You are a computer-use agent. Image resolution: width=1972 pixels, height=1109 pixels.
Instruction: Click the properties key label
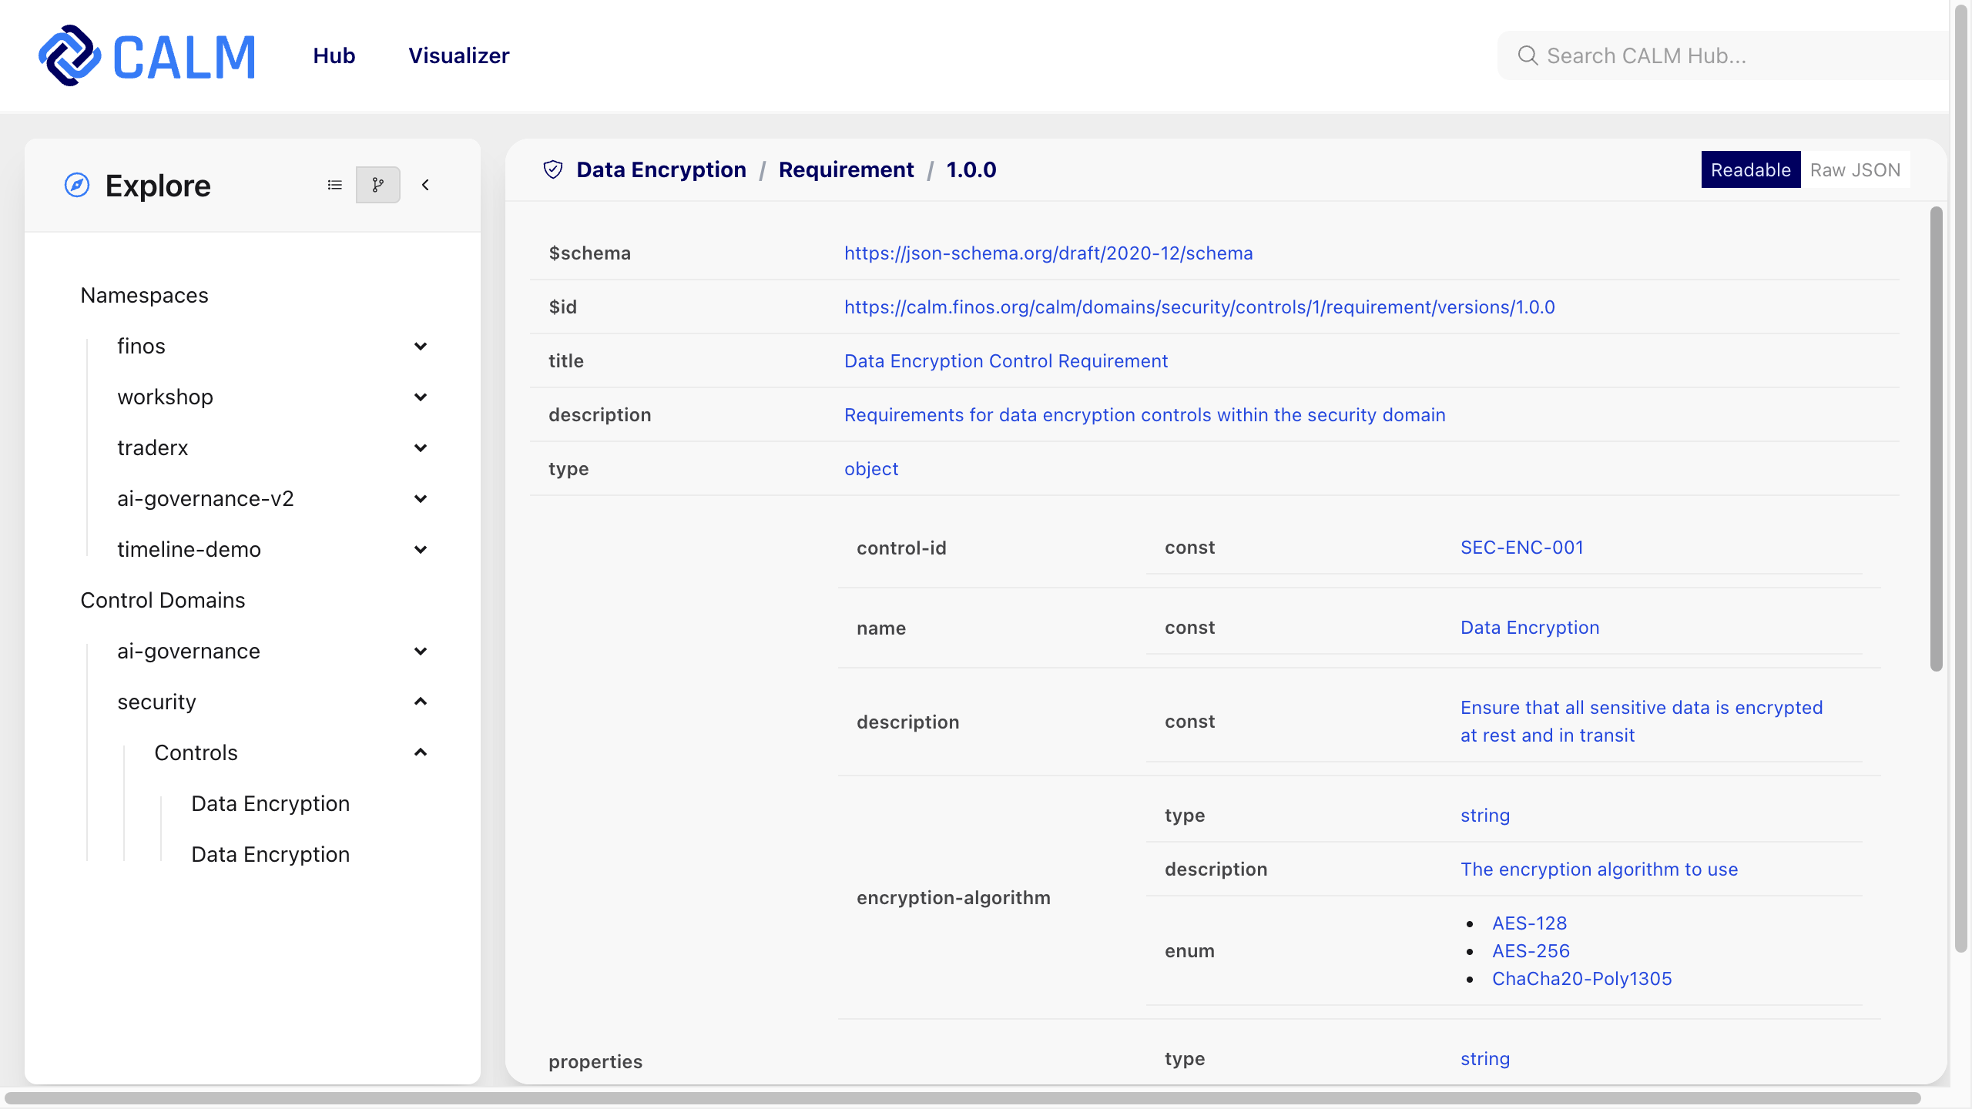pos(595,1062)
